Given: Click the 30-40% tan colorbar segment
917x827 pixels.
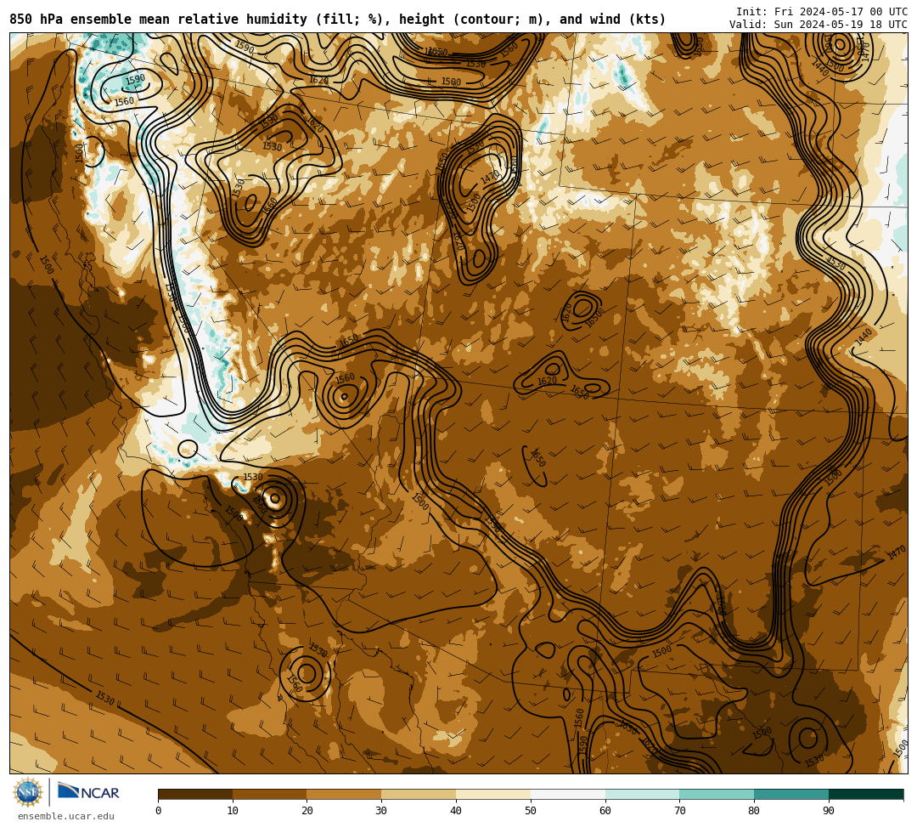Looking at the screenshot, I should point(419,794).
